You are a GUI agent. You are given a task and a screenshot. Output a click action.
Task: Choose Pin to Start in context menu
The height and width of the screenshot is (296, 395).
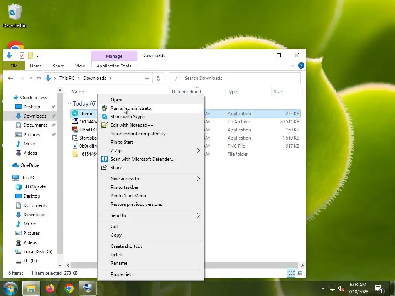pos(122,142)
